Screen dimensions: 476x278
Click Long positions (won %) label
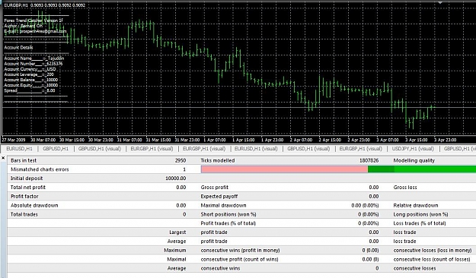420,214
